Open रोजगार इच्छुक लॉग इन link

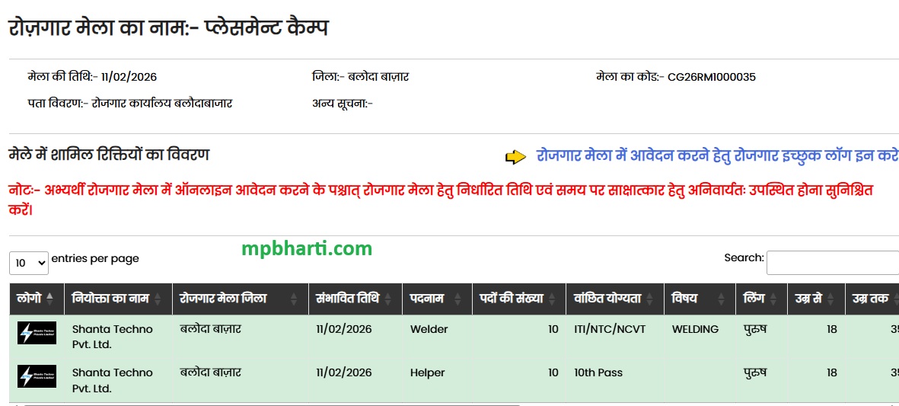tap(717, 155)
